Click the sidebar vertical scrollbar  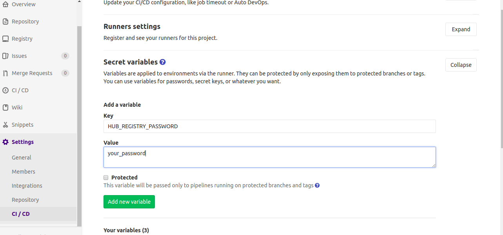point(80,125)
